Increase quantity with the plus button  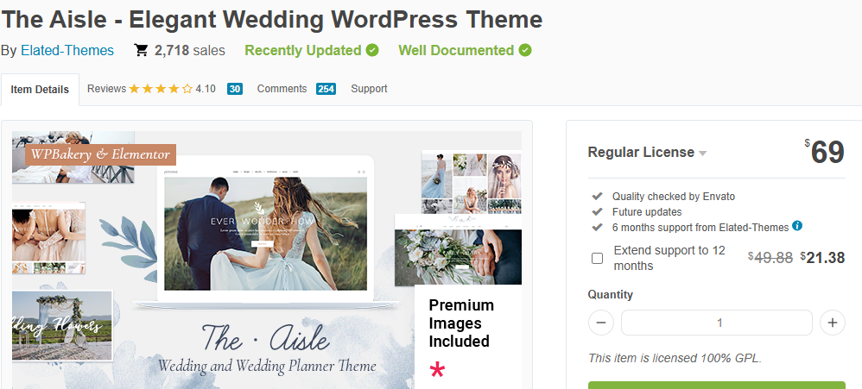pyautogui.click(x=833, y=323)
